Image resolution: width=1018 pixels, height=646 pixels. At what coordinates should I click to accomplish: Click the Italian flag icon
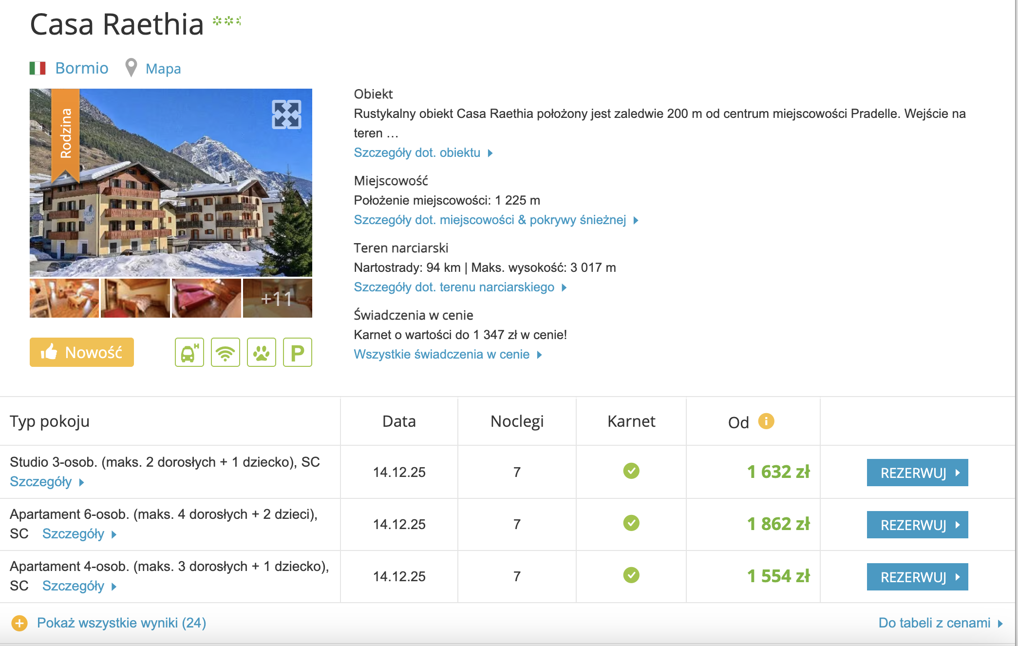pos(38,68)
